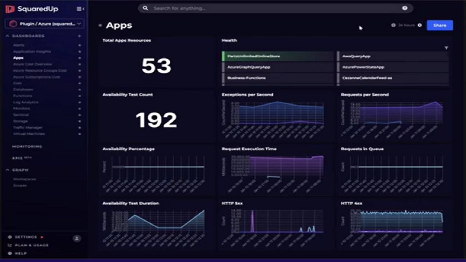466x262 pixels.
Task: Open the Alerts dashboard
Action: pos(19,45)
